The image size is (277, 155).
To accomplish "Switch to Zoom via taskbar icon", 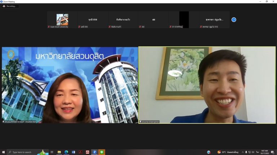I will click(x=94, y=152).
